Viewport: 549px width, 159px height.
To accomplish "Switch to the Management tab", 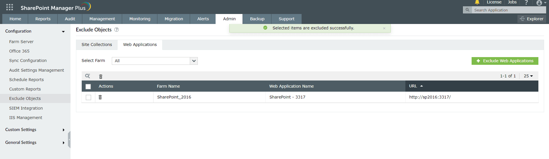I will pyautogui.click(x=102, y=19).
